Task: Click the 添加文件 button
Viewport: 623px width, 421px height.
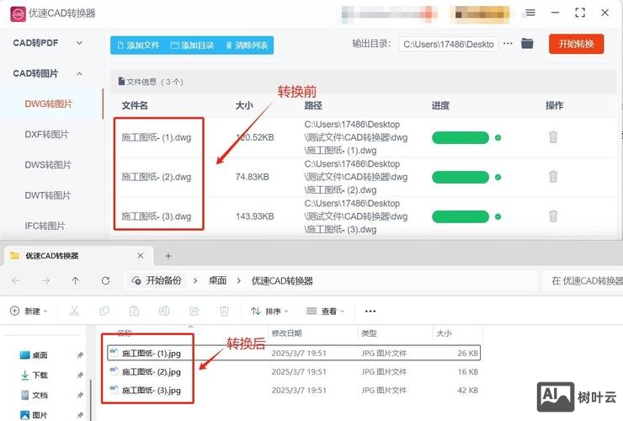Action: tap(138, 45)
